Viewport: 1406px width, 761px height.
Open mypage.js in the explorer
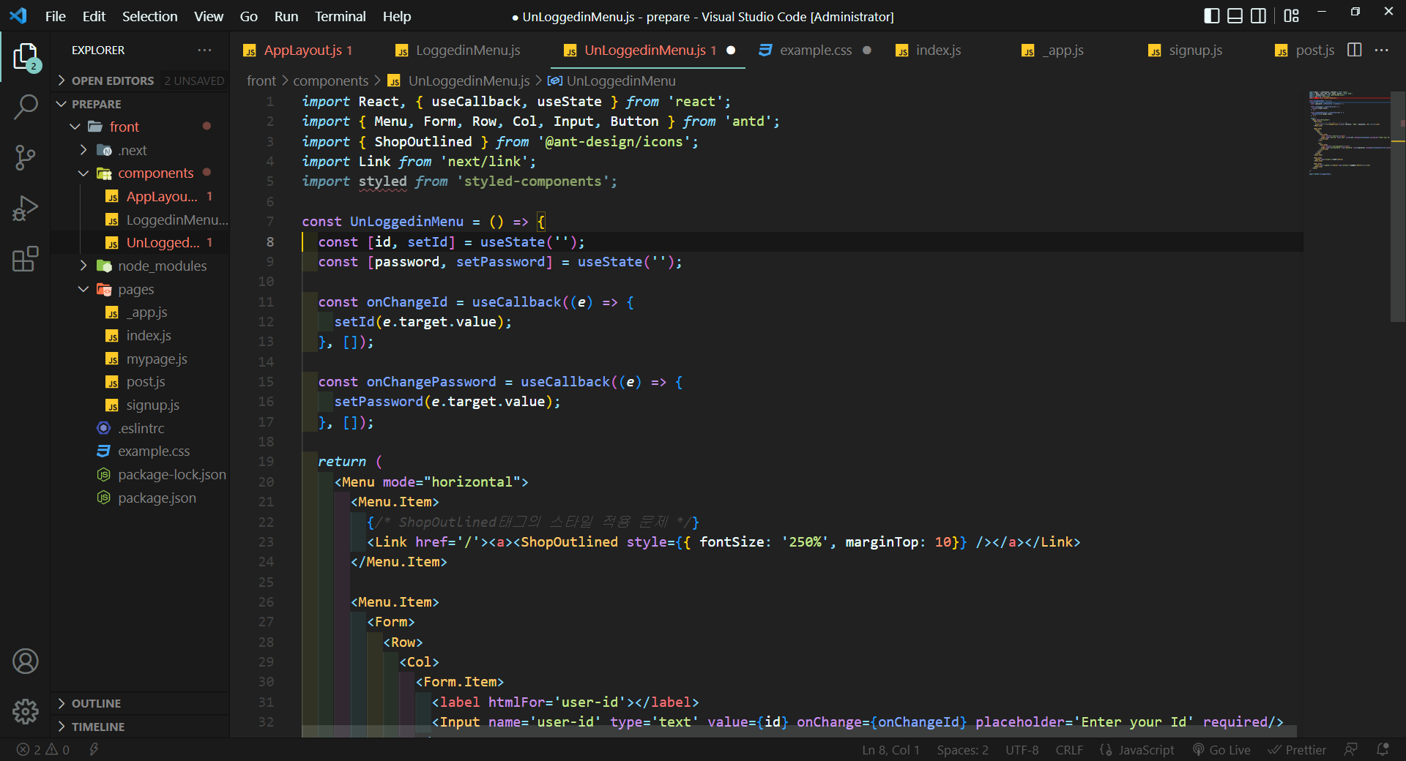coord(156,359)
